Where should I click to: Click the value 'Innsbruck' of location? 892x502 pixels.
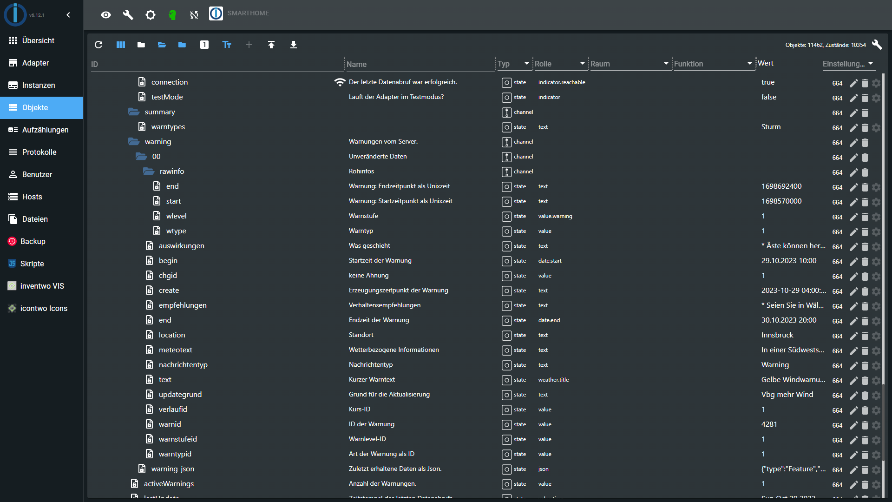[777, 335]
